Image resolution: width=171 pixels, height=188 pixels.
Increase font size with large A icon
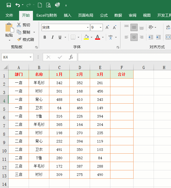[107, 27]
